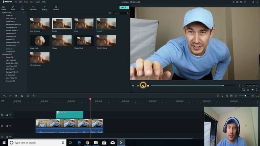Hide the Face-off effect track with eye
260x146 pixels.
coord(11,115)
